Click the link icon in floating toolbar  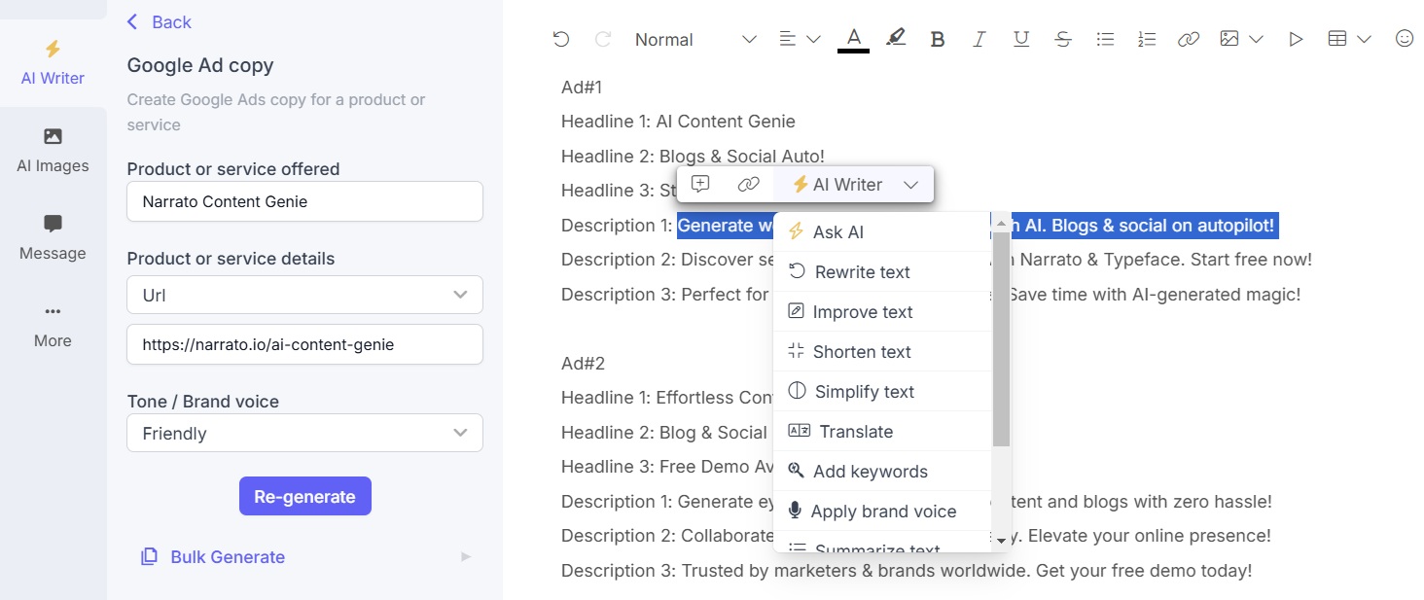(748, 184)
